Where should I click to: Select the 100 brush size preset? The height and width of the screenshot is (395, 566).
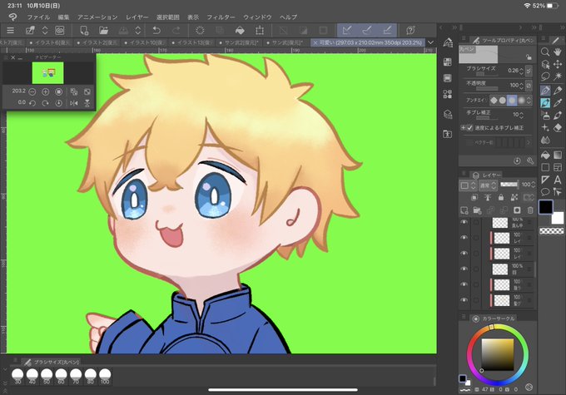click(x=105, y=376)
